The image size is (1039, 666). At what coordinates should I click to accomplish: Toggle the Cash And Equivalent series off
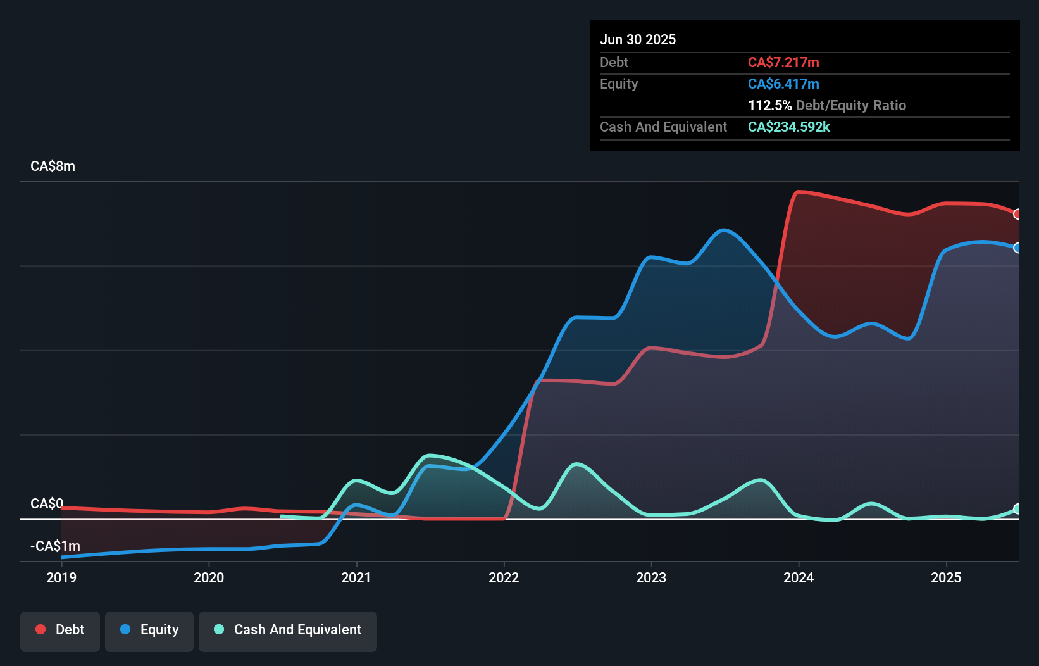(288, 630)
